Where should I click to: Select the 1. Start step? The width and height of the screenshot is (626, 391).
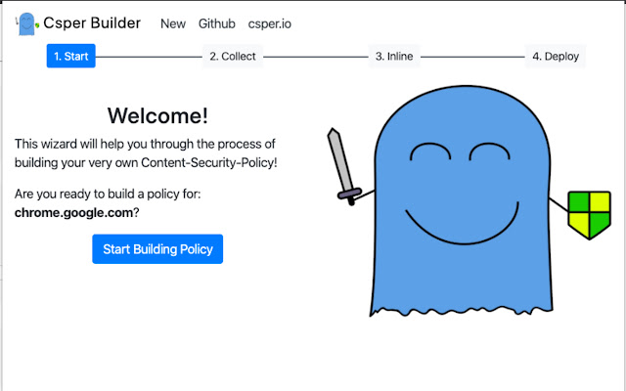pyautogui.click(x=71, y=56)
